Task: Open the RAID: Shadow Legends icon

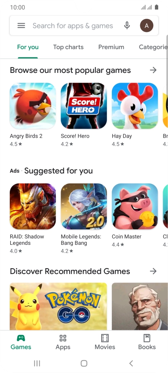Action: [33, 206]
